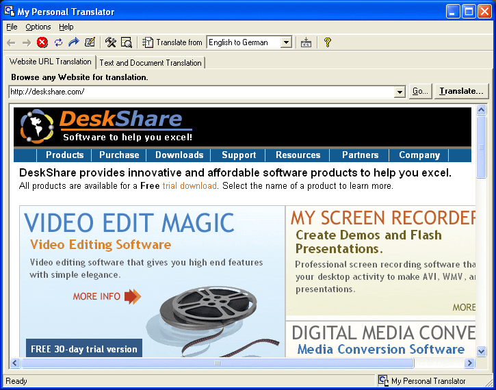Open the Partners navigation item

tap(360, 155)
